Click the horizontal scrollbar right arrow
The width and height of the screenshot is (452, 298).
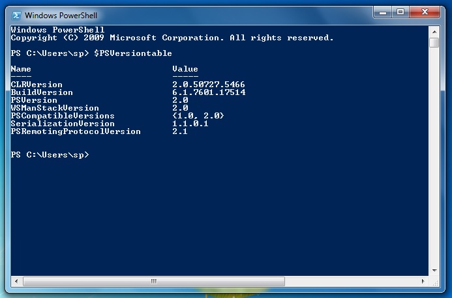pyautogui.click(x=423, y=281)
